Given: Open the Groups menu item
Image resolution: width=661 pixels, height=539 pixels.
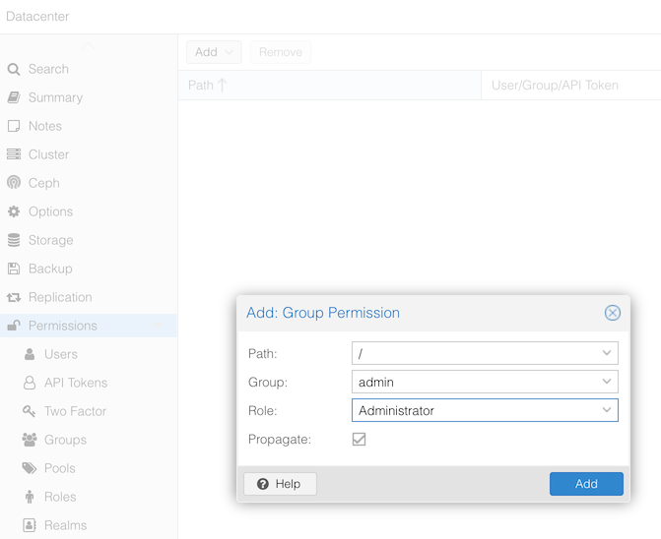Looking at the screenshot, I should 65,440.
